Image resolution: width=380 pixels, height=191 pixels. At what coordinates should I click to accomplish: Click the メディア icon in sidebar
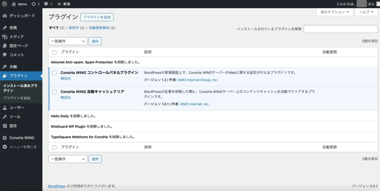(x=4, y=37)
